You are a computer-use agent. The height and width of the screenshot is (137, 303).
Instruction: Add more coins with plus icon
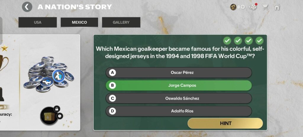pyautogui.click(x=243, y=7)
